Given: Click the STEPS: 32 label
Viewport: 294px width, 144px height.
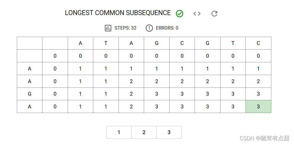Looking at the screenshot, I should pyautogui.click(x=126, y=28).
